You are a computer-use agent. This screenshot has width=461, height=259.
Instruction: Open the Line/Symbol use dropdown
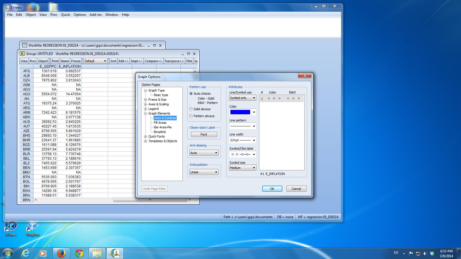click(x=243, y=98)
